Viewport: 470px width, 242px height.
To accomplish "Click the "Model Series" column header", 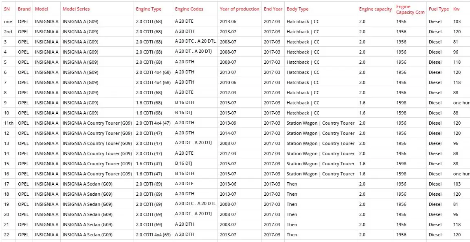I will 76,9.
